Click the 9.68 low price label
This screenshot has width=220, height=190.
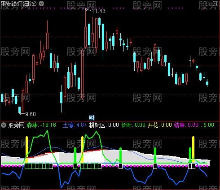[31, 114]
